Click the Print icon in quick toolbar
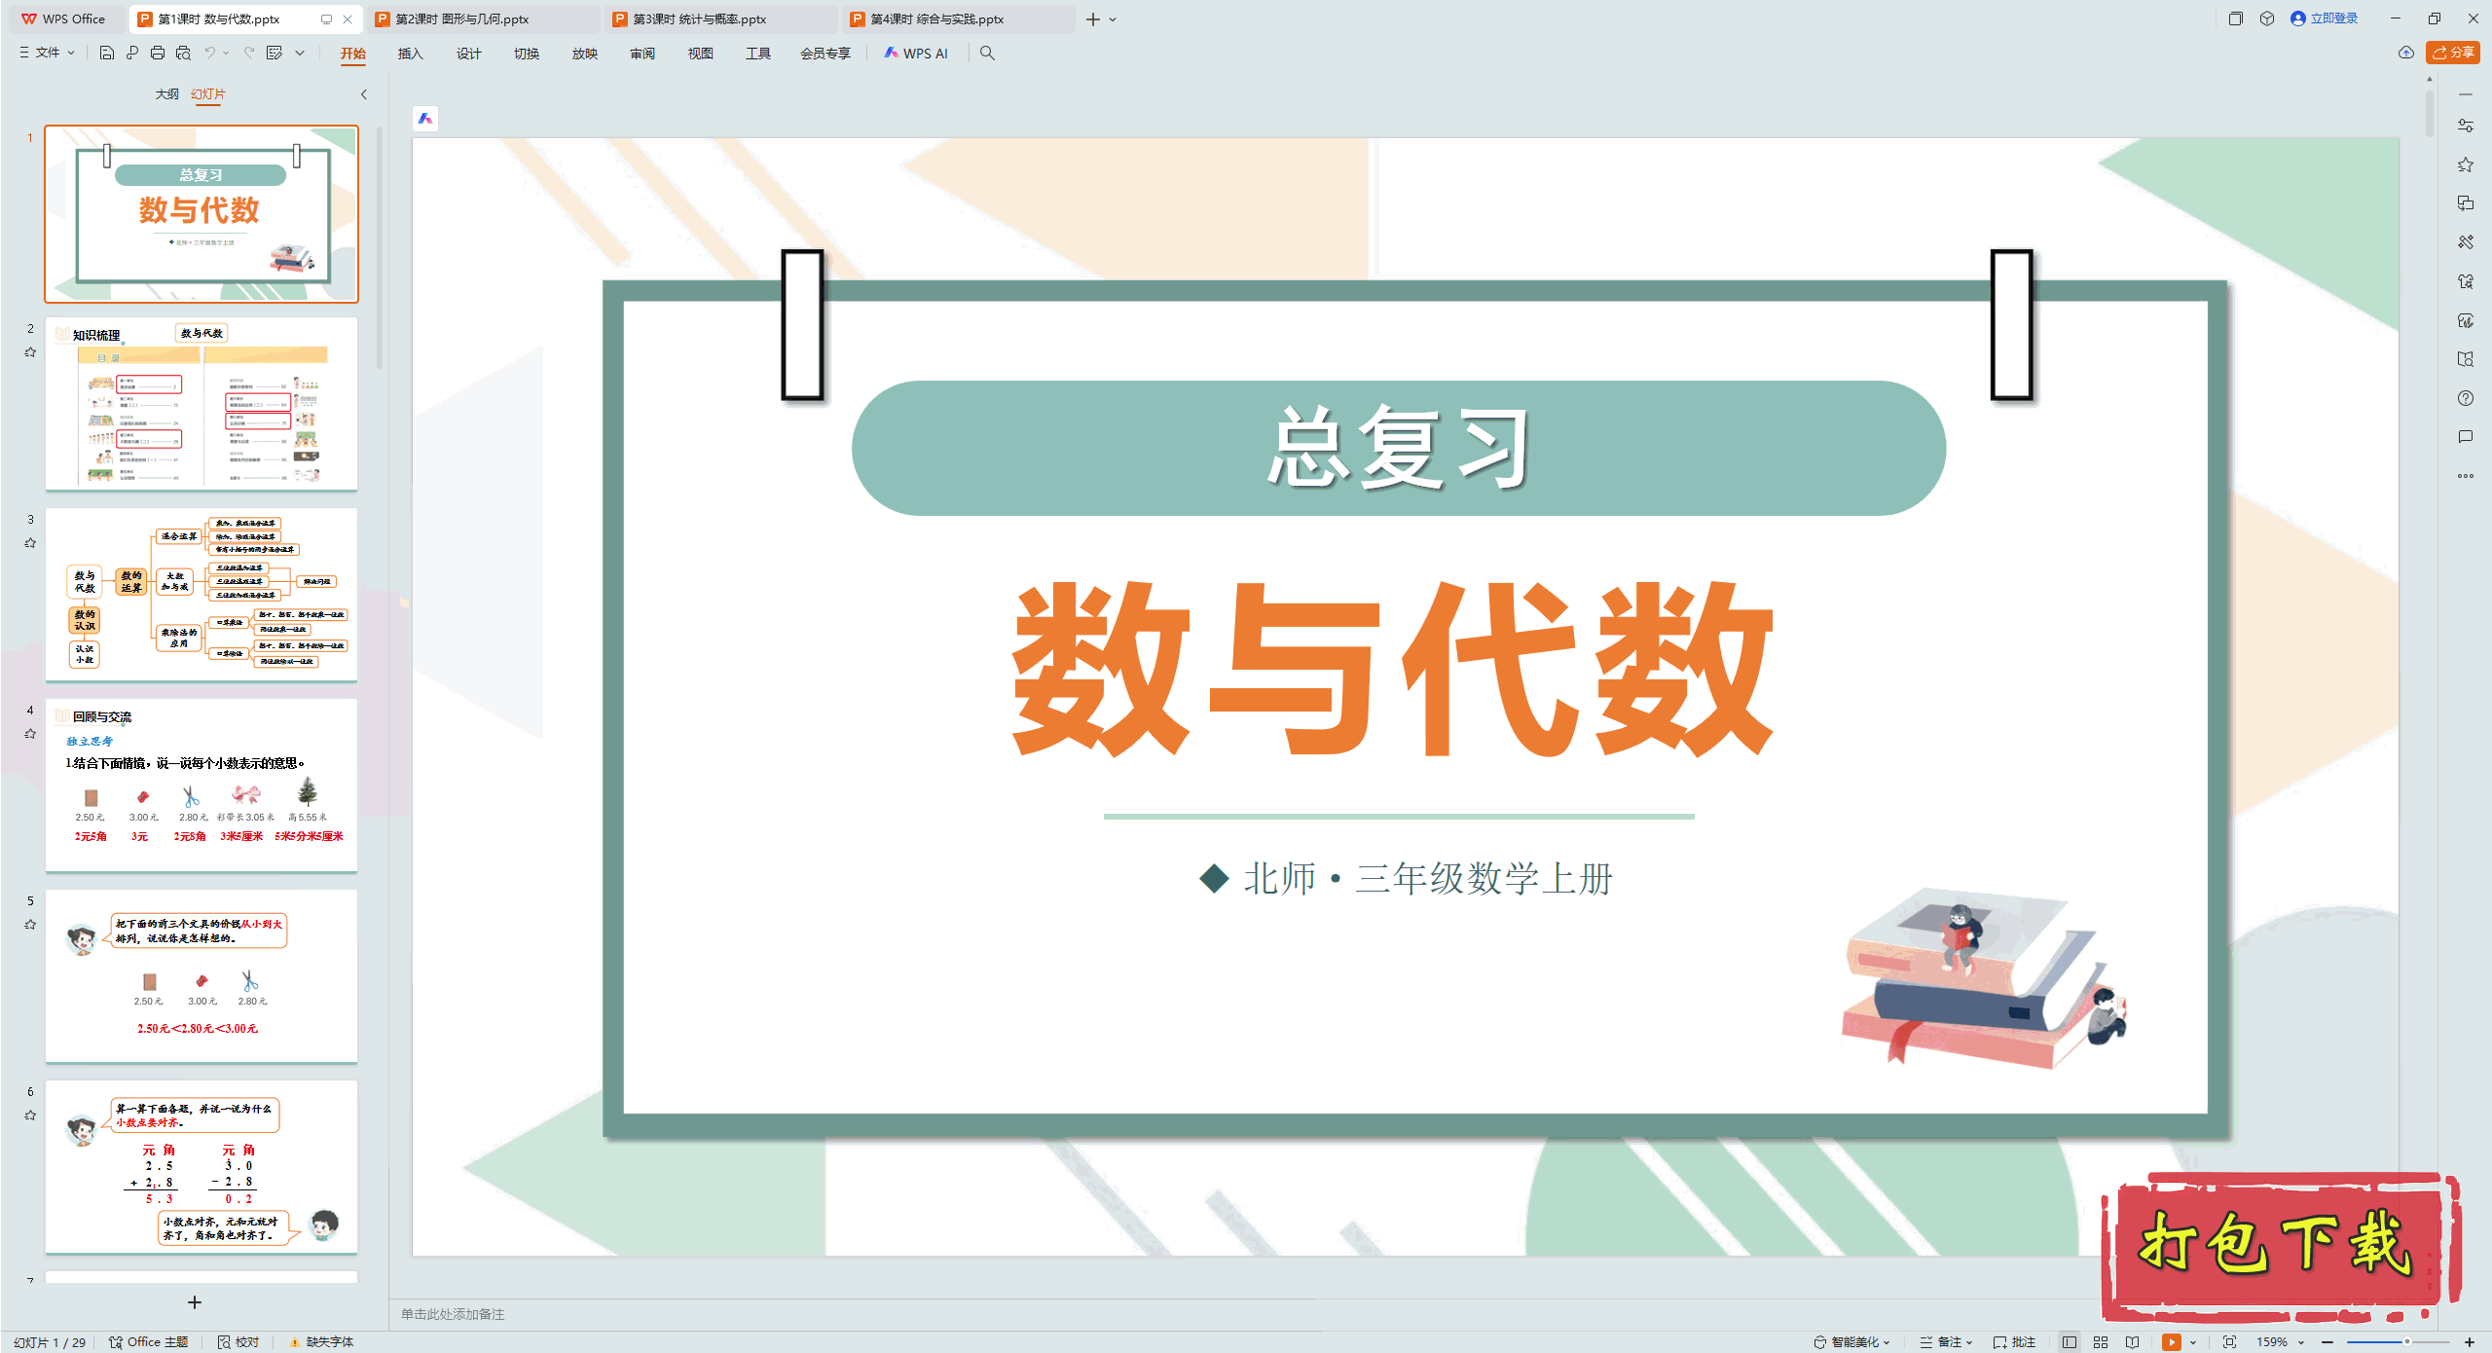 (158, 54)
